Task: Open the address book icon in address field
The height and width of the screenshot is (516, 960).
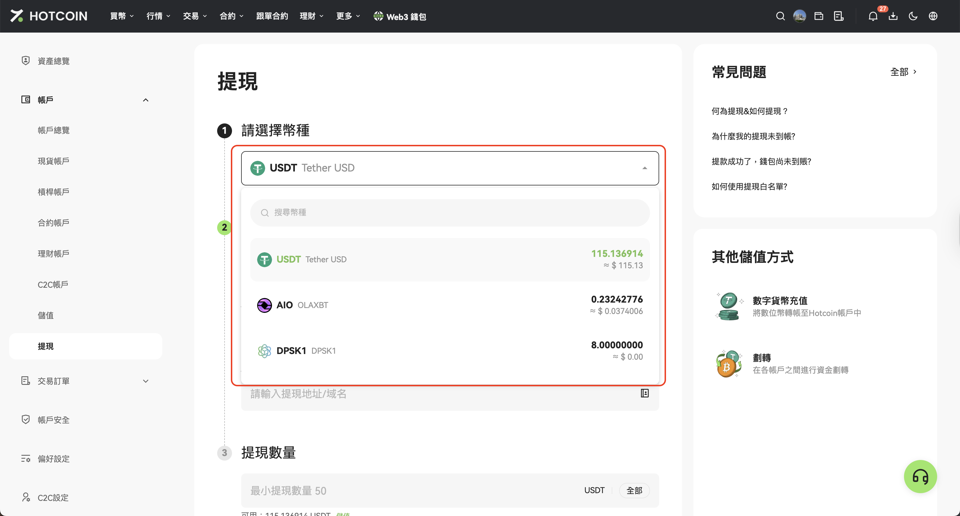Action: (645, 393)
